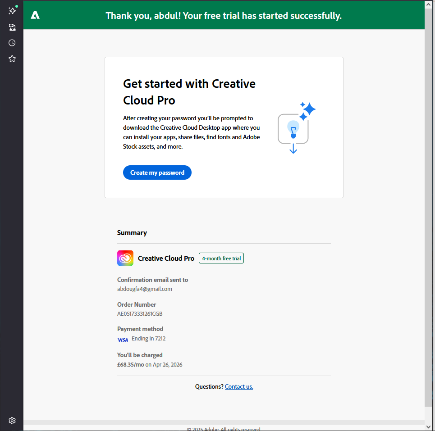Click the favorites star icon
This screenshot has height=431, width=435.
[12, 59]
